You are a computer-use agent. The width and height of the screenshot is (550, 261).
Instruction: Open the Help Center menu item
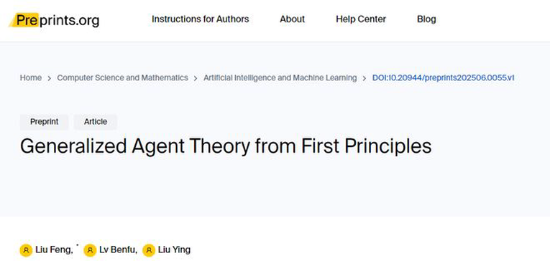tap(361, 19)
